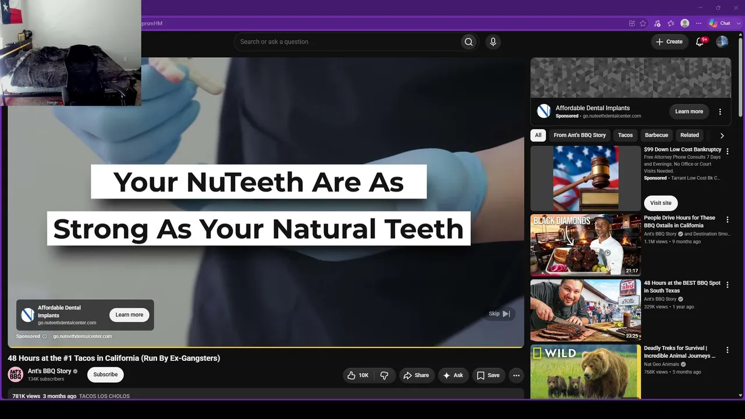Select the Barbecue filter chip

657,135
